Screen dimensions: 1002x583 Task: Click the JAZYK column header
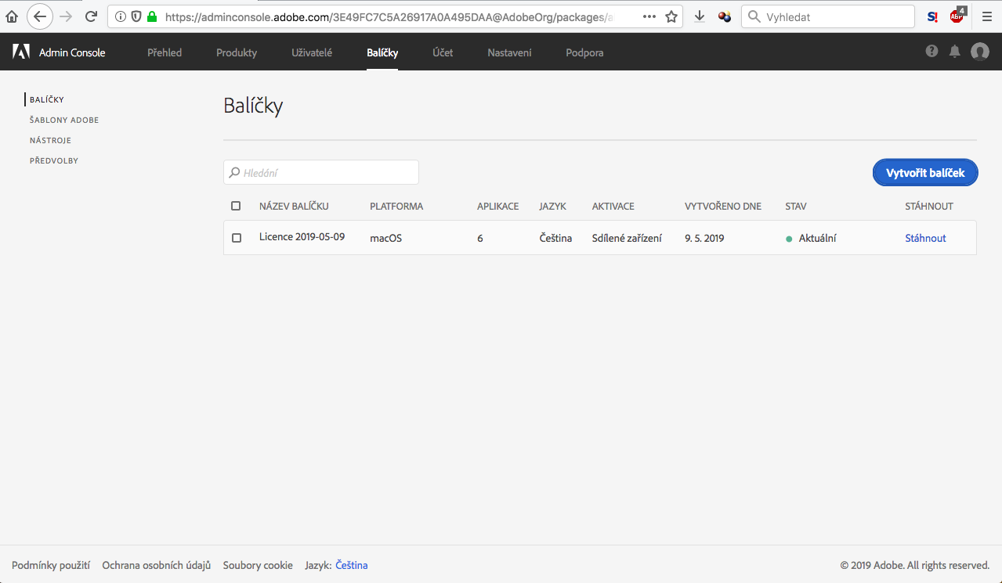pyautogui.click(x=553, y=207)
